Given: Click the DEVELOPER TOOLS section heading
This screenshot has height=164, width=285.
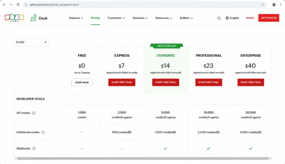Looking at the screenshot, I should pyautogui.click(x=30, y=99).
